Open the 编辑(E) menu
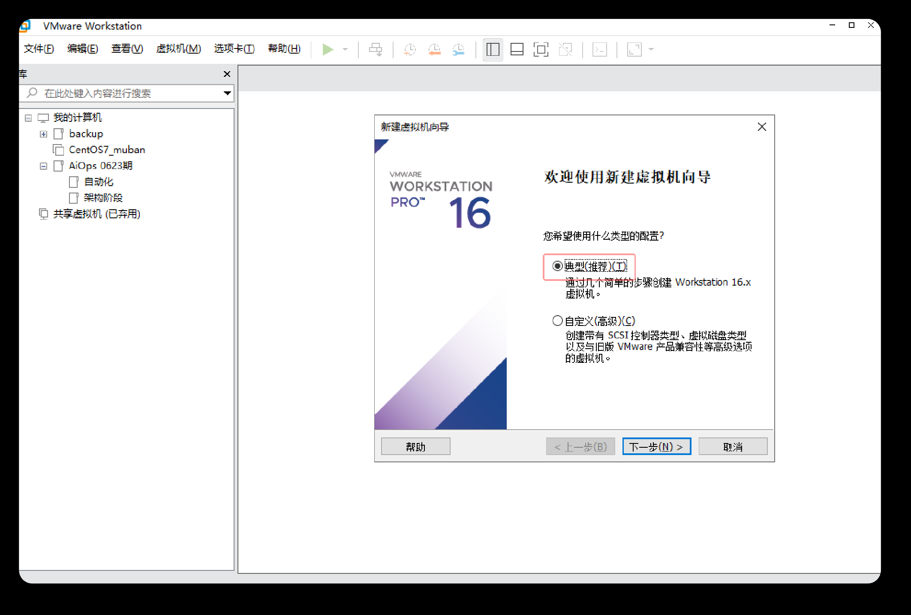The height and width of the screenshot is (615, 911). pos(83,49)
